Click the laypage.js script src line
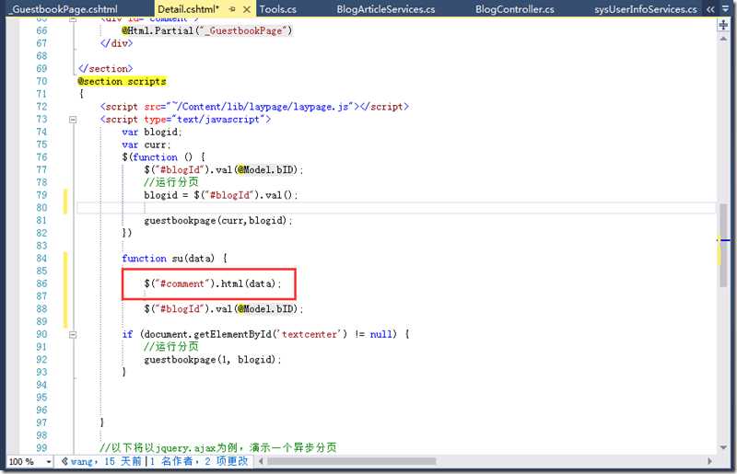 (254, 107)
